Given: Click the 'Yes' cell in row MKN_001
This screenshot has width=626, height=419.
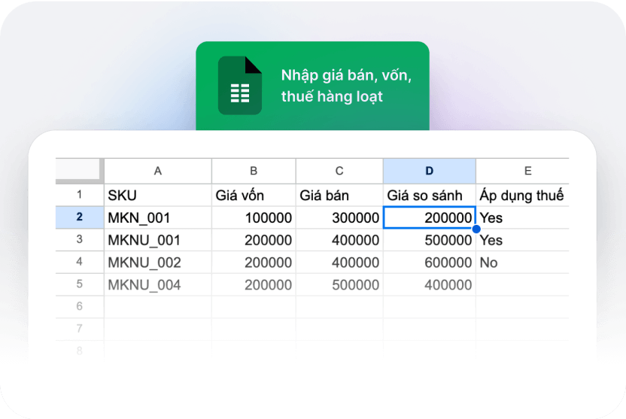Looking at the screenshot, I should tap(523, 217).
